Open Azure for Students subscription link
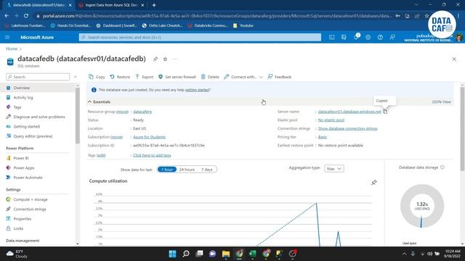Viewport: 465px width, 261px height. point(149,137)
